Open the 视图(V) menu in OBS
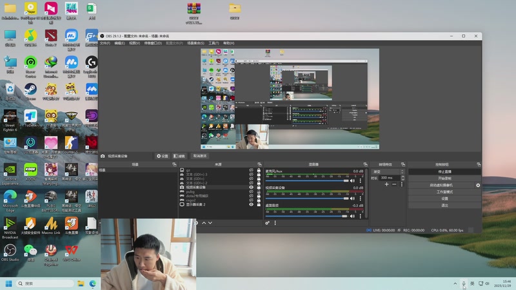 [134, 43]
